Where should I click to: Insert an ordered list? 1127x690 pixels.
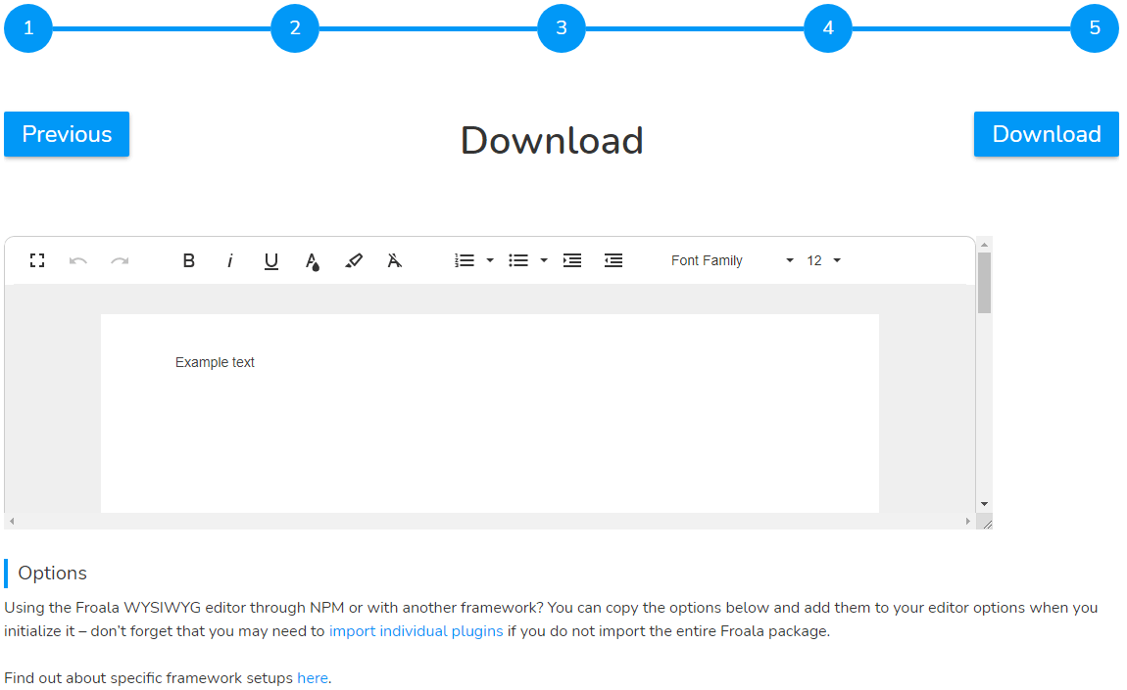coord(463,260)
